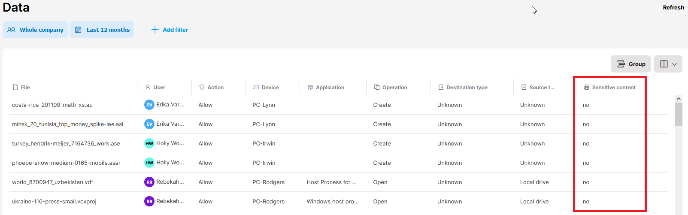Change the Last 12 months date filter
Viewport: 688px width, 215px height.
[x=102, y=30]
